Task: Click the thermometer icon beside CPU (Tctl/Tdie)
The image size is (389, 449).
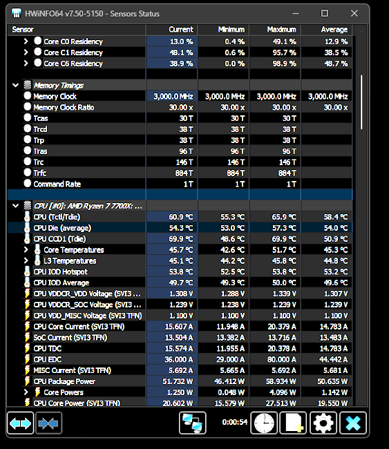Action: (x=27, y=217)
